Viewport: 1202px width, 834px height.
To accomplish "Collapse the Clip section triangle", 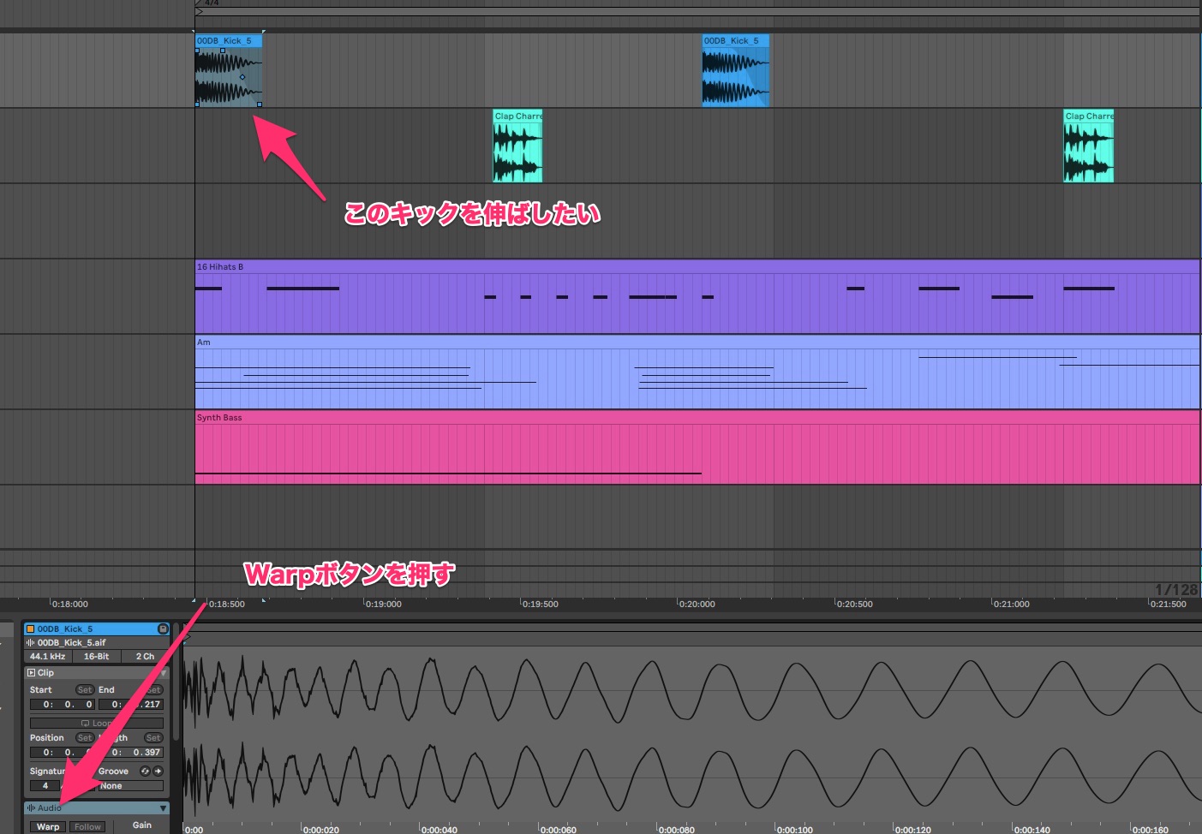I will pyautogui.click(x=163, y=673).
